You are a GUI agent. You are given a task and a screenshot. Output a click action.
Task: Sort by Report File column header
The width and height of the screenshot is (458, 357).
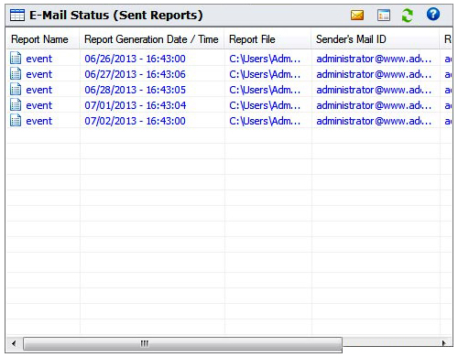(x=267, y=39)
